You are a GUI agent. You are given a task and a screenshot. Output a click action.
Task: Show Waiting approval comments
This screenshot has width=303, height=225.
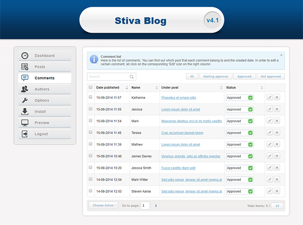[x=216, y=76]
